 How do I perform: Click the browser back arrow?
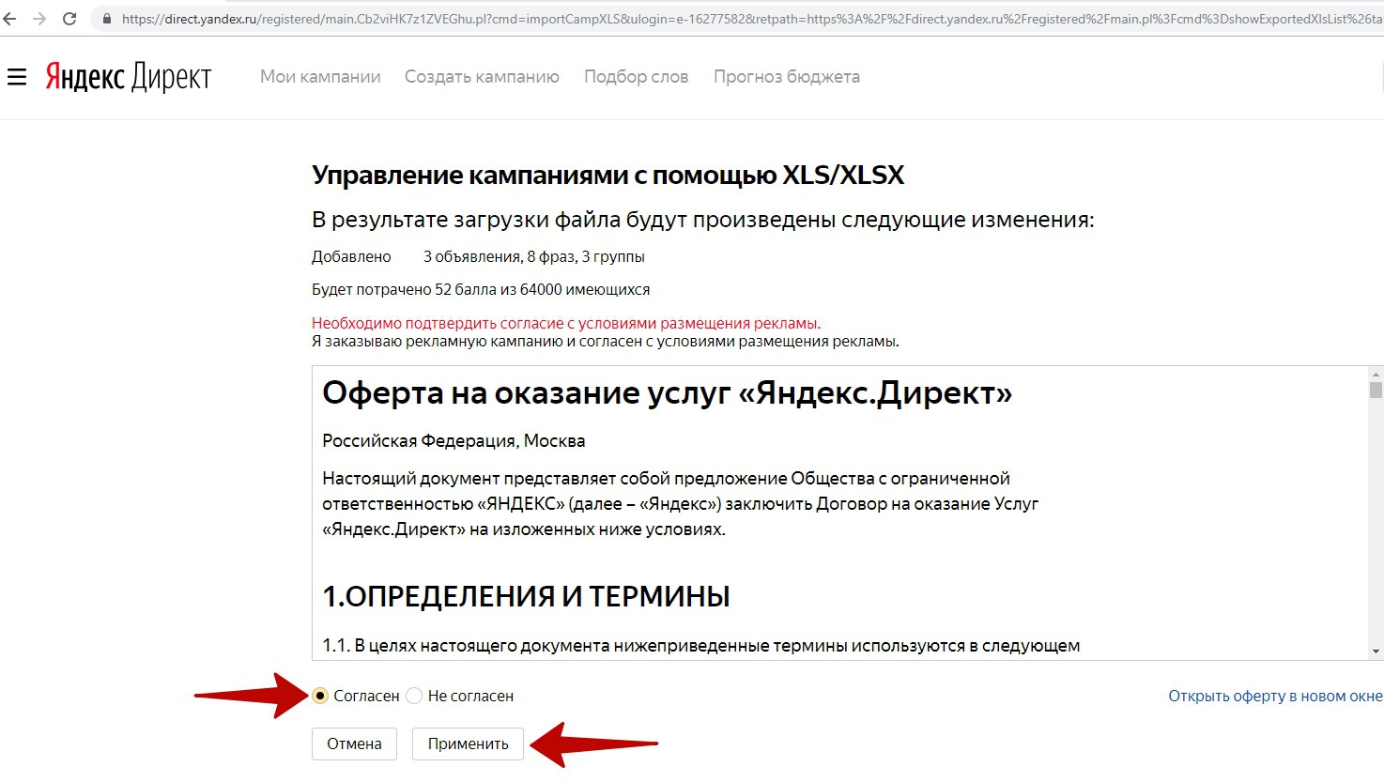9,19
